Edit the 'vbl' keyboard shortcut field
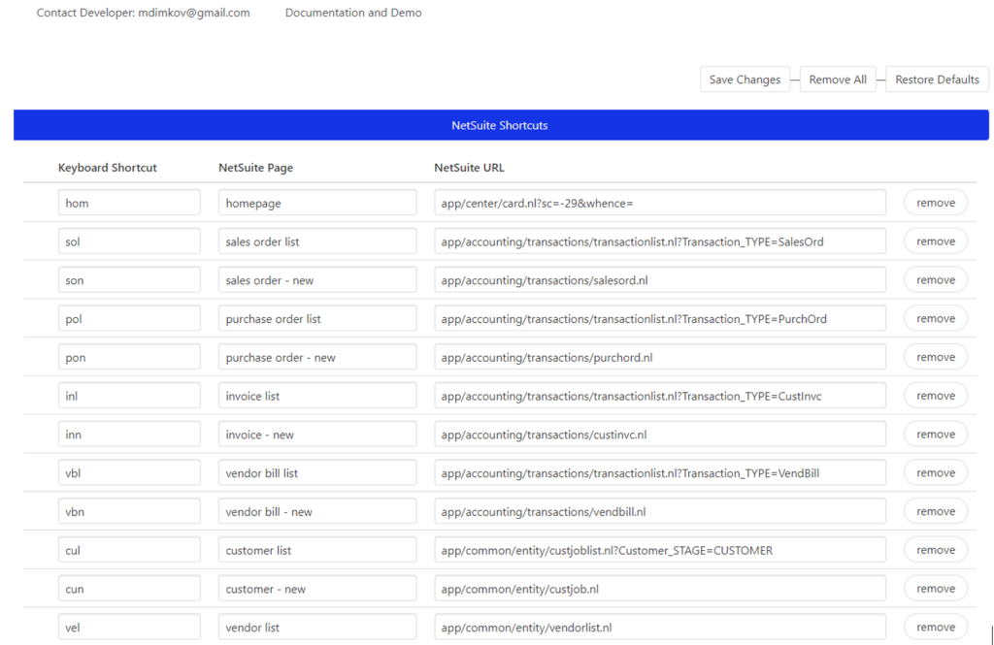 tap(129, 472)
